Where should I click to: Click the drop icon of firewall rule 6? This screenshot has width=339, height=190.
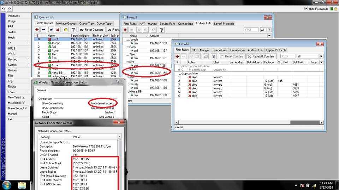190,96
